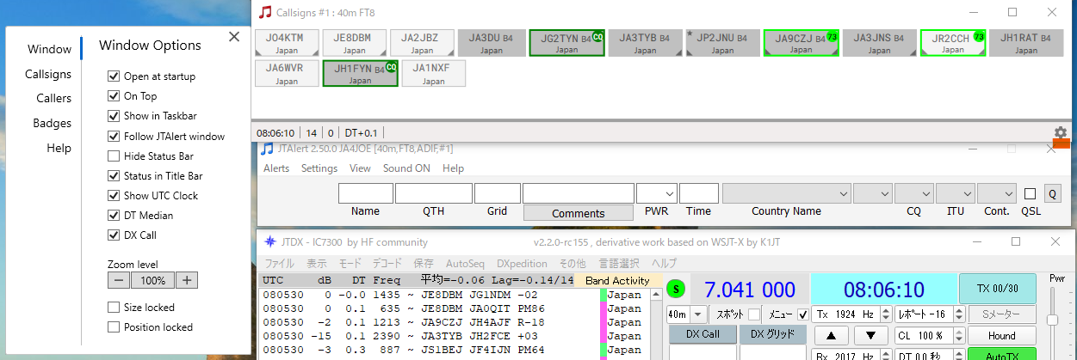Click the Comments button in JTAlert
The width and height of the screenshot is (1077, 360).
(578, 213)
